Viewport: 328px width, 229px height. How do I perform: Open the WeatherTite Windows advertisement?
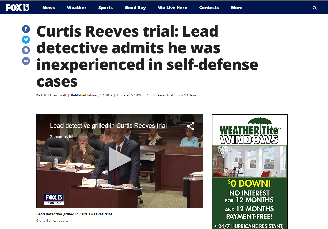pos(250,172)
